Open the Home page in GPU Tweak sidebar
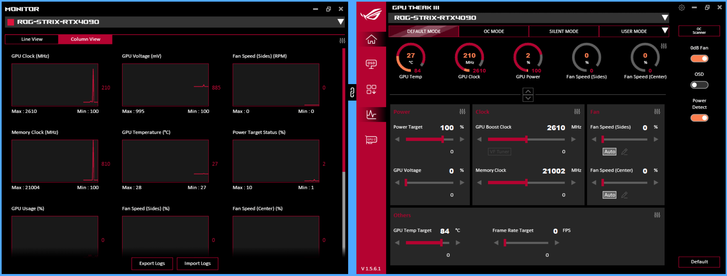The height and width of the screenshot is (276, 727). [371, 39]
